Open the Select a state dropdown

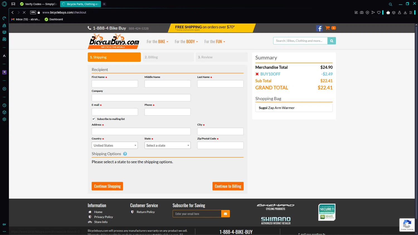coord(167,145)
